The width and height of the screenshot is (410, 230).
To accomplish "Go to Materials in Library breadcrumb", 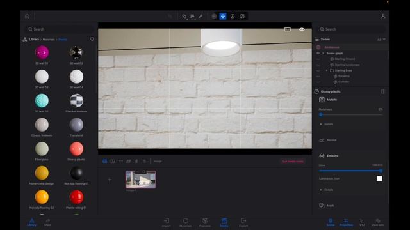I will 49,40.
